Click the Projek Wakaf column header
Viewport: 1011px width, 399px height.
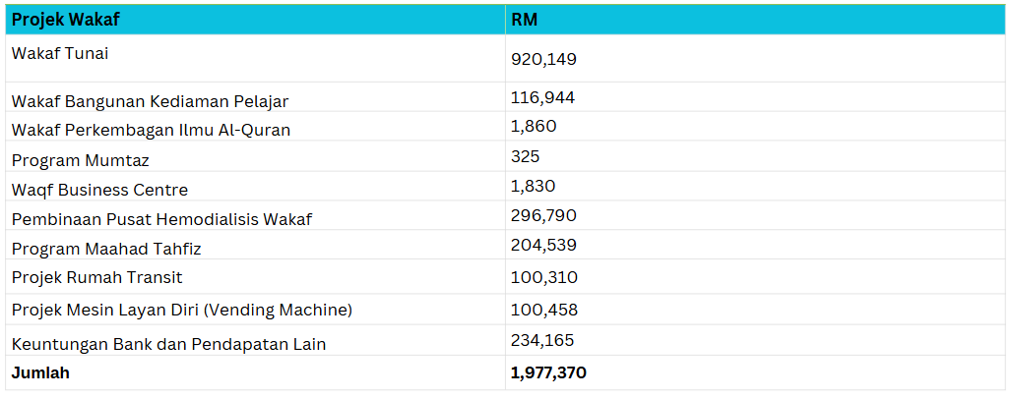(66, 20)
